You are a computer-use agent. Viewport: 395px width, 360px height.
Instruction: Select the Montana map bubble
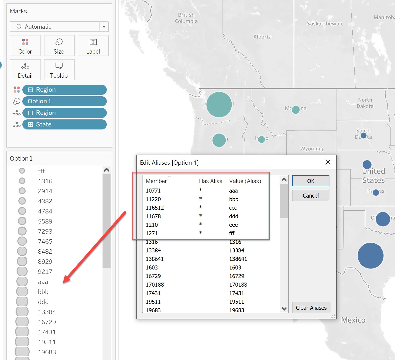[296, 110]
